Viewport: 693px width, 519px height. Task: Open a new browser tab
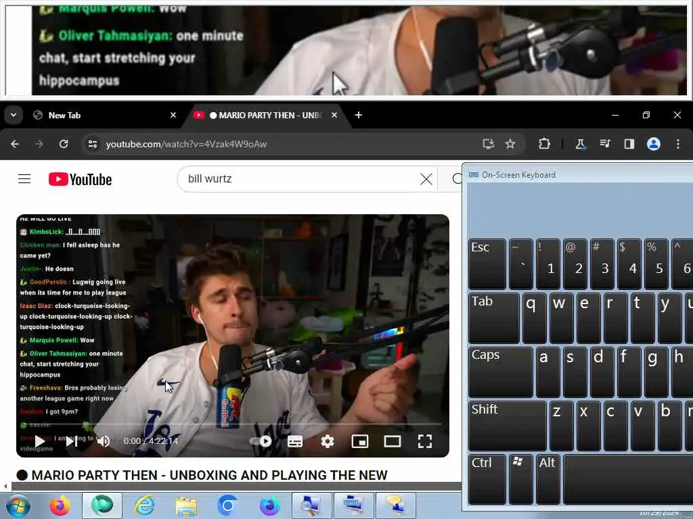click(359, 115)
